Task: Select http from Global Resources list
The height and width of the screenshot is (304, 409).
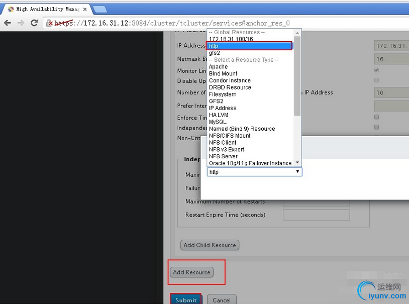Action: click(x=249, y=46)
